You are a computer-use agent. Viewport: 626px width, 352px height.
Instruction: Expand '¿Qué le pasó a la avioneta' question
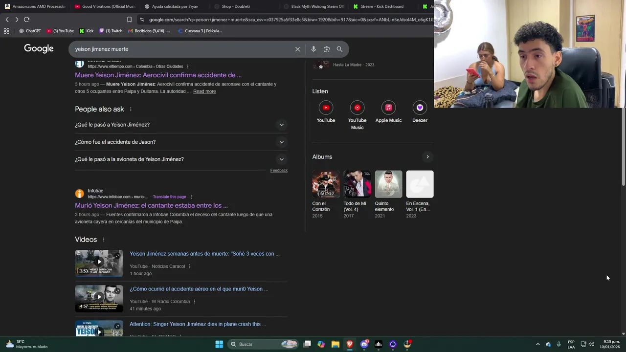pos(181,159)
